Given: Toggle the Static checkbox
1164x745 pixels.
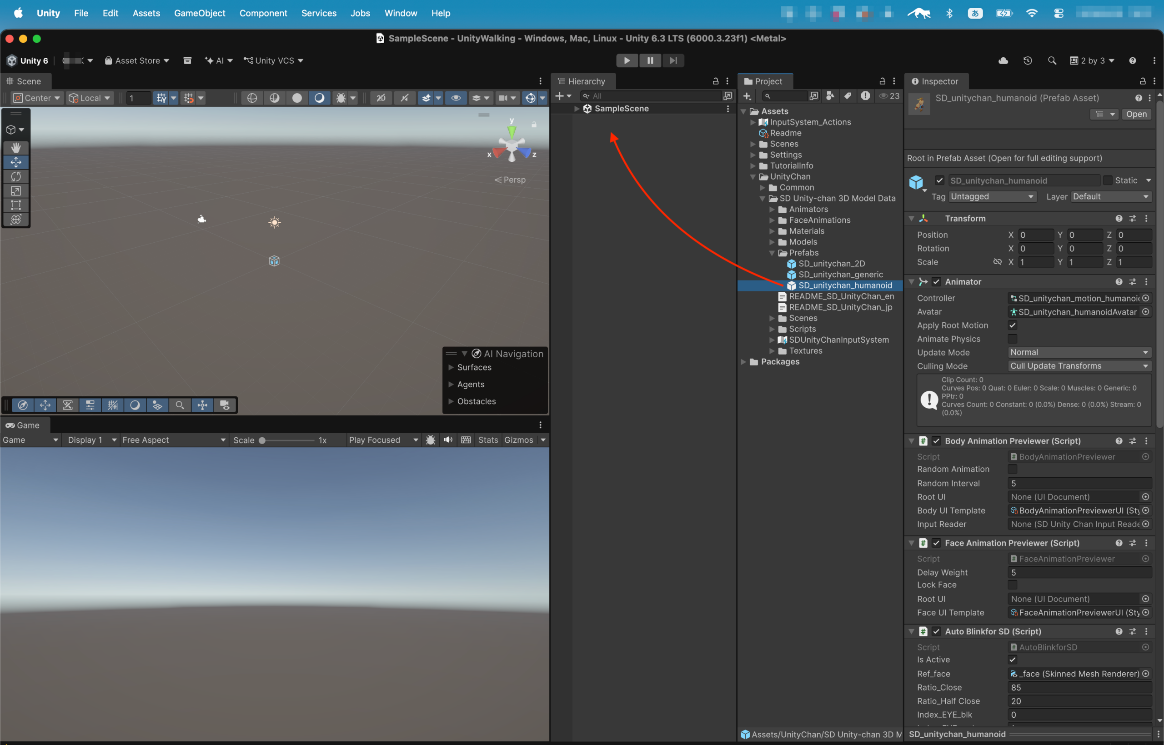Looking at the screenshot, I should 1108,180.
